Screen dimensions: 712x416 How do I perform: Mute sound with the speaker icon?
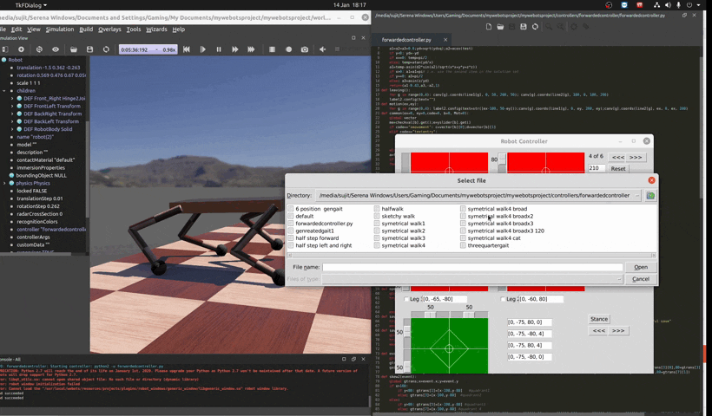coord(322,49)
